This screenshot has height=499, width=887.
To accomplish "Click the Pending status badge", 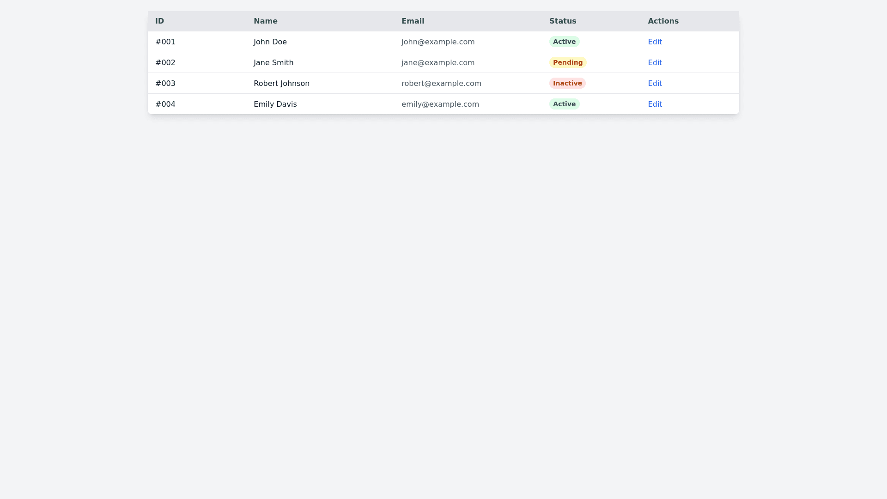I will (x=567, y=62).
